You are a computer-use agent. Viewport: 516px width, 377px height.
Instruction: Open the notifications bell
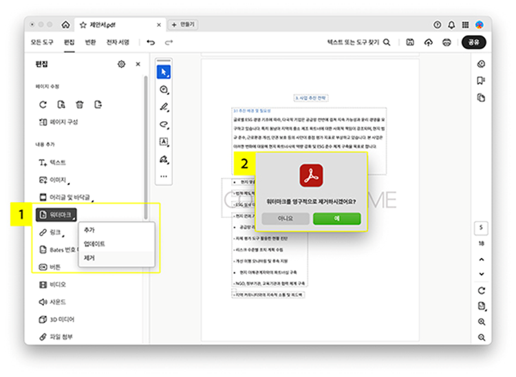[x=451, y=25]
